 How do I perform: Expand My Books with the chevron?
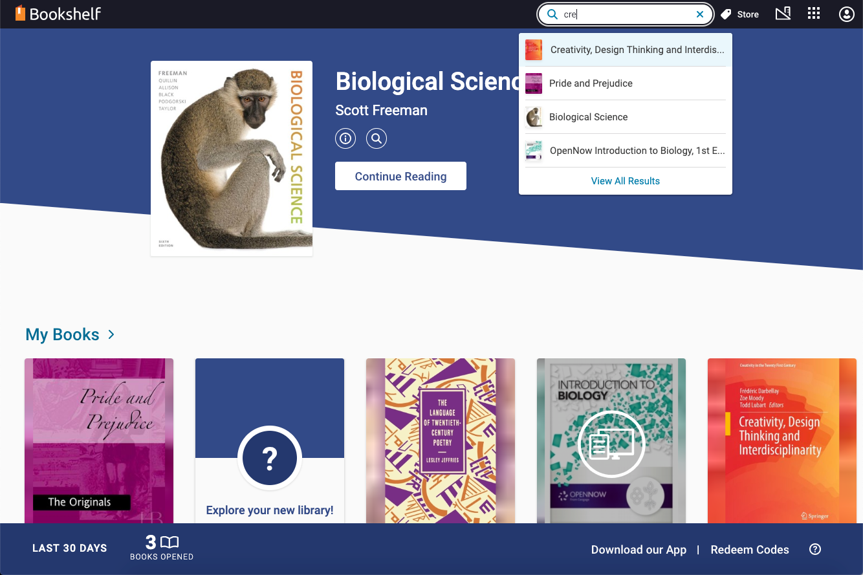[111, 335]
